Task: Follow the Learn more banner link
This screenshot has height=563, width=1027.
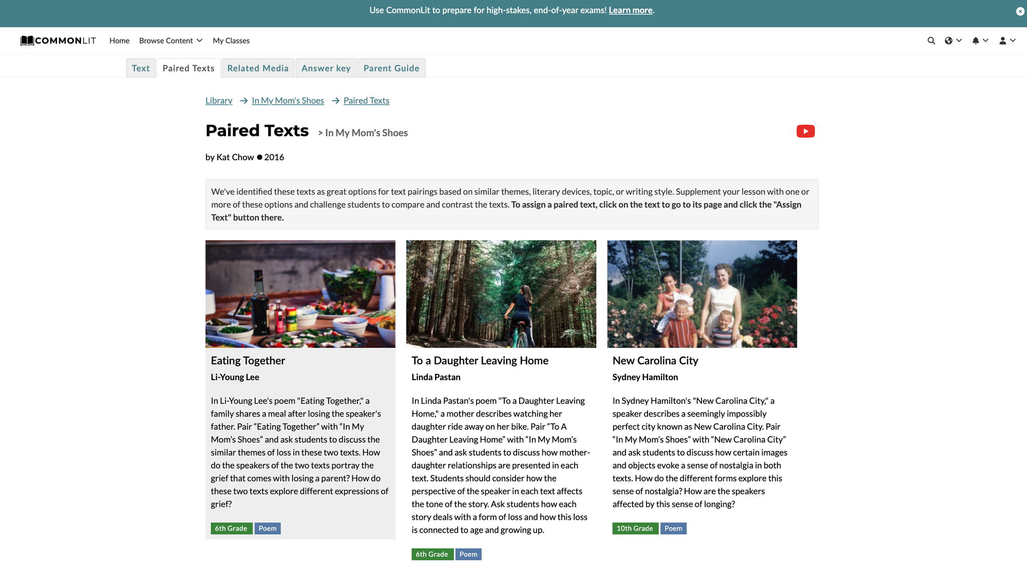Action: [630, 10]
